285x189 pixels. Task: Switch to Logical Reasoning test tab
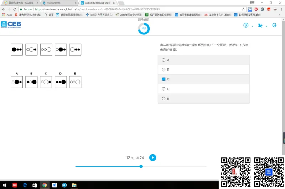[x=97, y=3]
